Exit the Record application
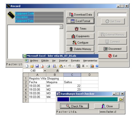 click(112, 56)
